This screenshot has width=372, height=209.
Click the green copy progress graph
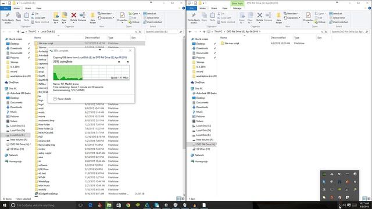(x=91, y=73)
